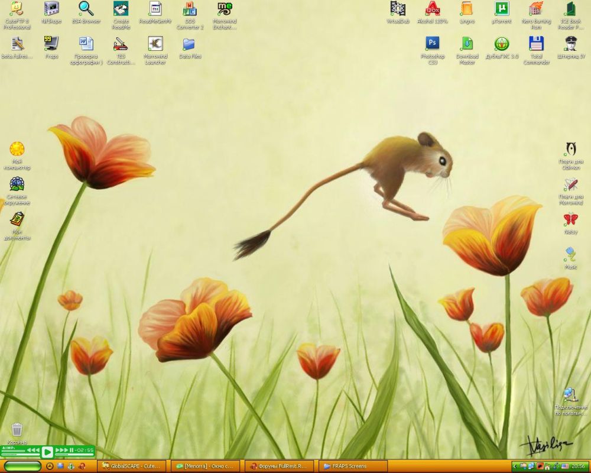Click the TES Construction Set icon
The image size is (591, 473).
pos(121,44)
